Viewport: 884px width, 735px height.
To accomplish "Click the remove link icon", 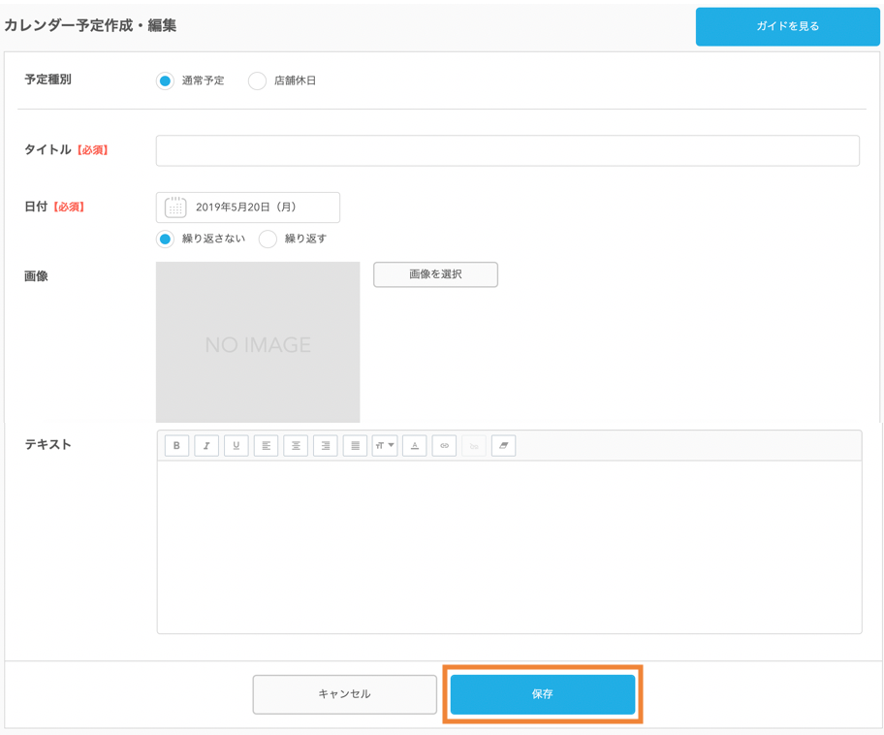I will click(474, 446).
